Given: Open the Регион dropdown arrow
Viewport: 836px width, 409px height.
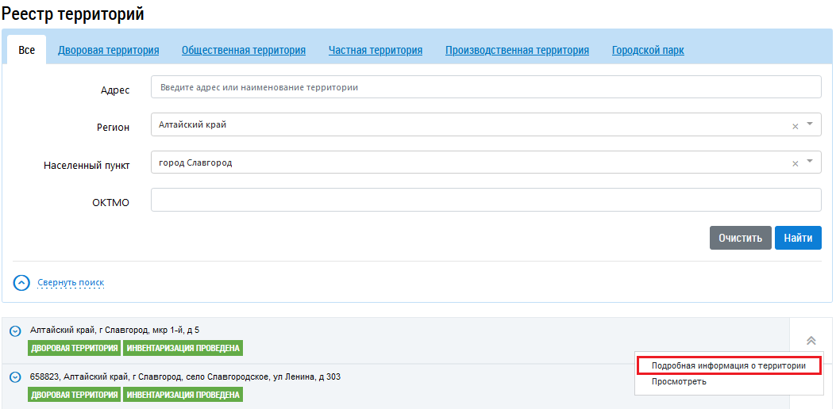Looking at the screenshot, I should click(810, 124).
